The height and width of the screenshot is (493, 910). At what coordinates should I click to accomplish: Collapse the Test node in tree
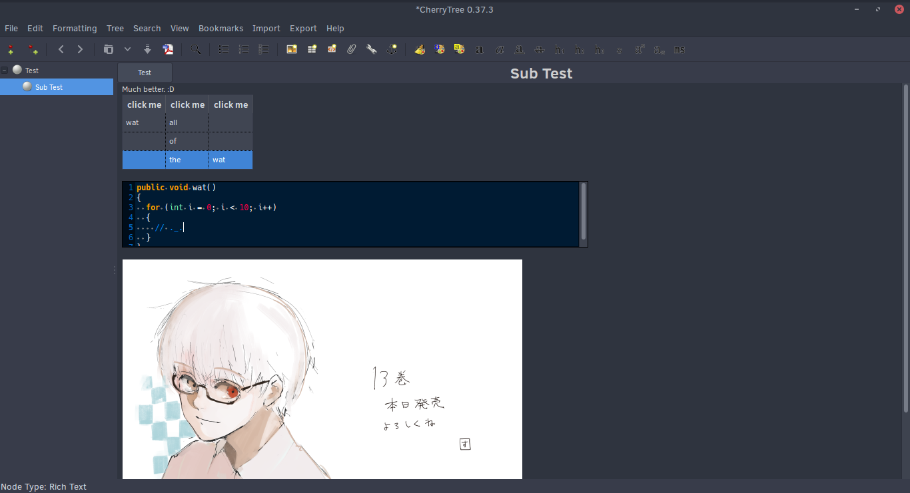click(5, 70)
